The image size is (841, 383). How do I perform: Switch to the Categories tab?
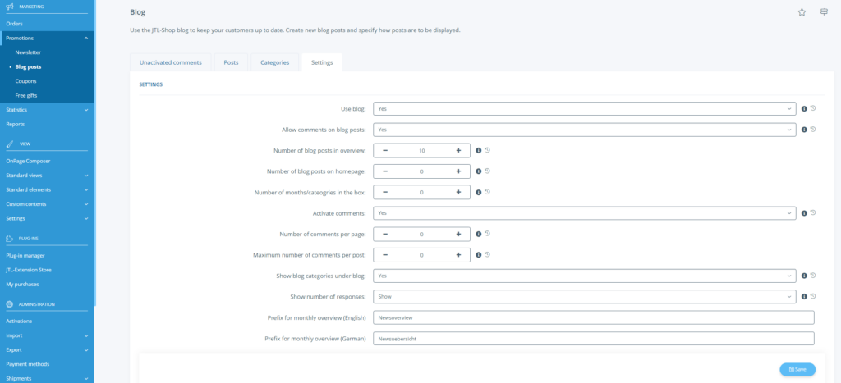[x=274, y=62]
